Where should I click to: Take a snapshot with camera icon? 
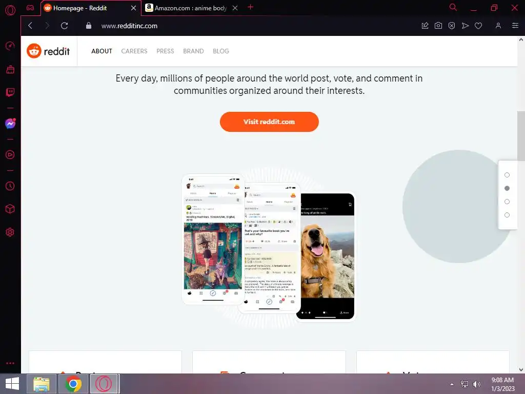coord(438,26)
